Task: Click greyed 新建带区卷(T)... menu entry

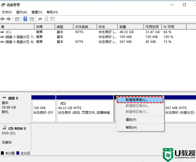Action: tap(140, 112)
